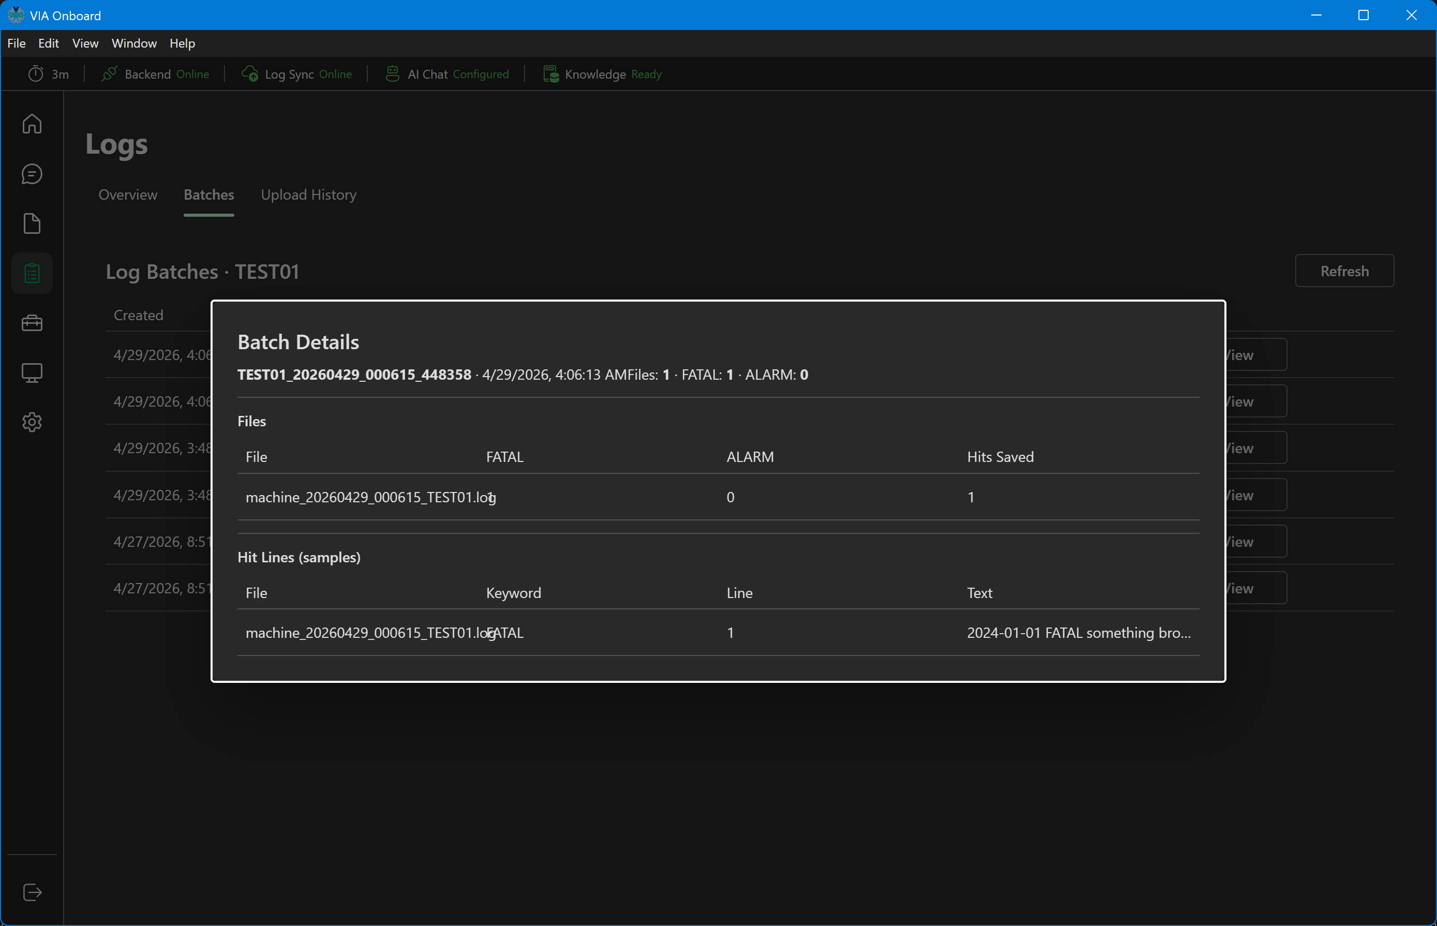
Task: Open the monitor sidebar icon
Action: click(x=32, y=373)
